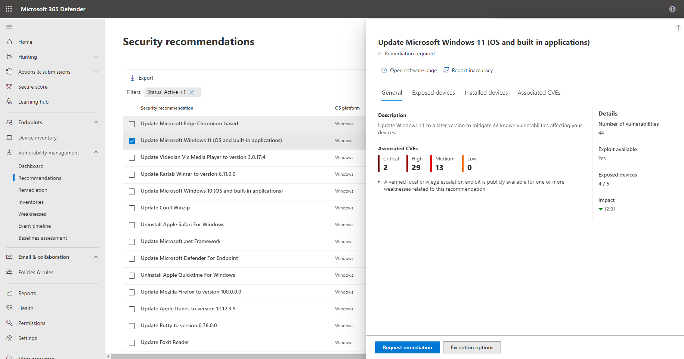
Task: Switch to the General tab
Action: click(392, 93)
